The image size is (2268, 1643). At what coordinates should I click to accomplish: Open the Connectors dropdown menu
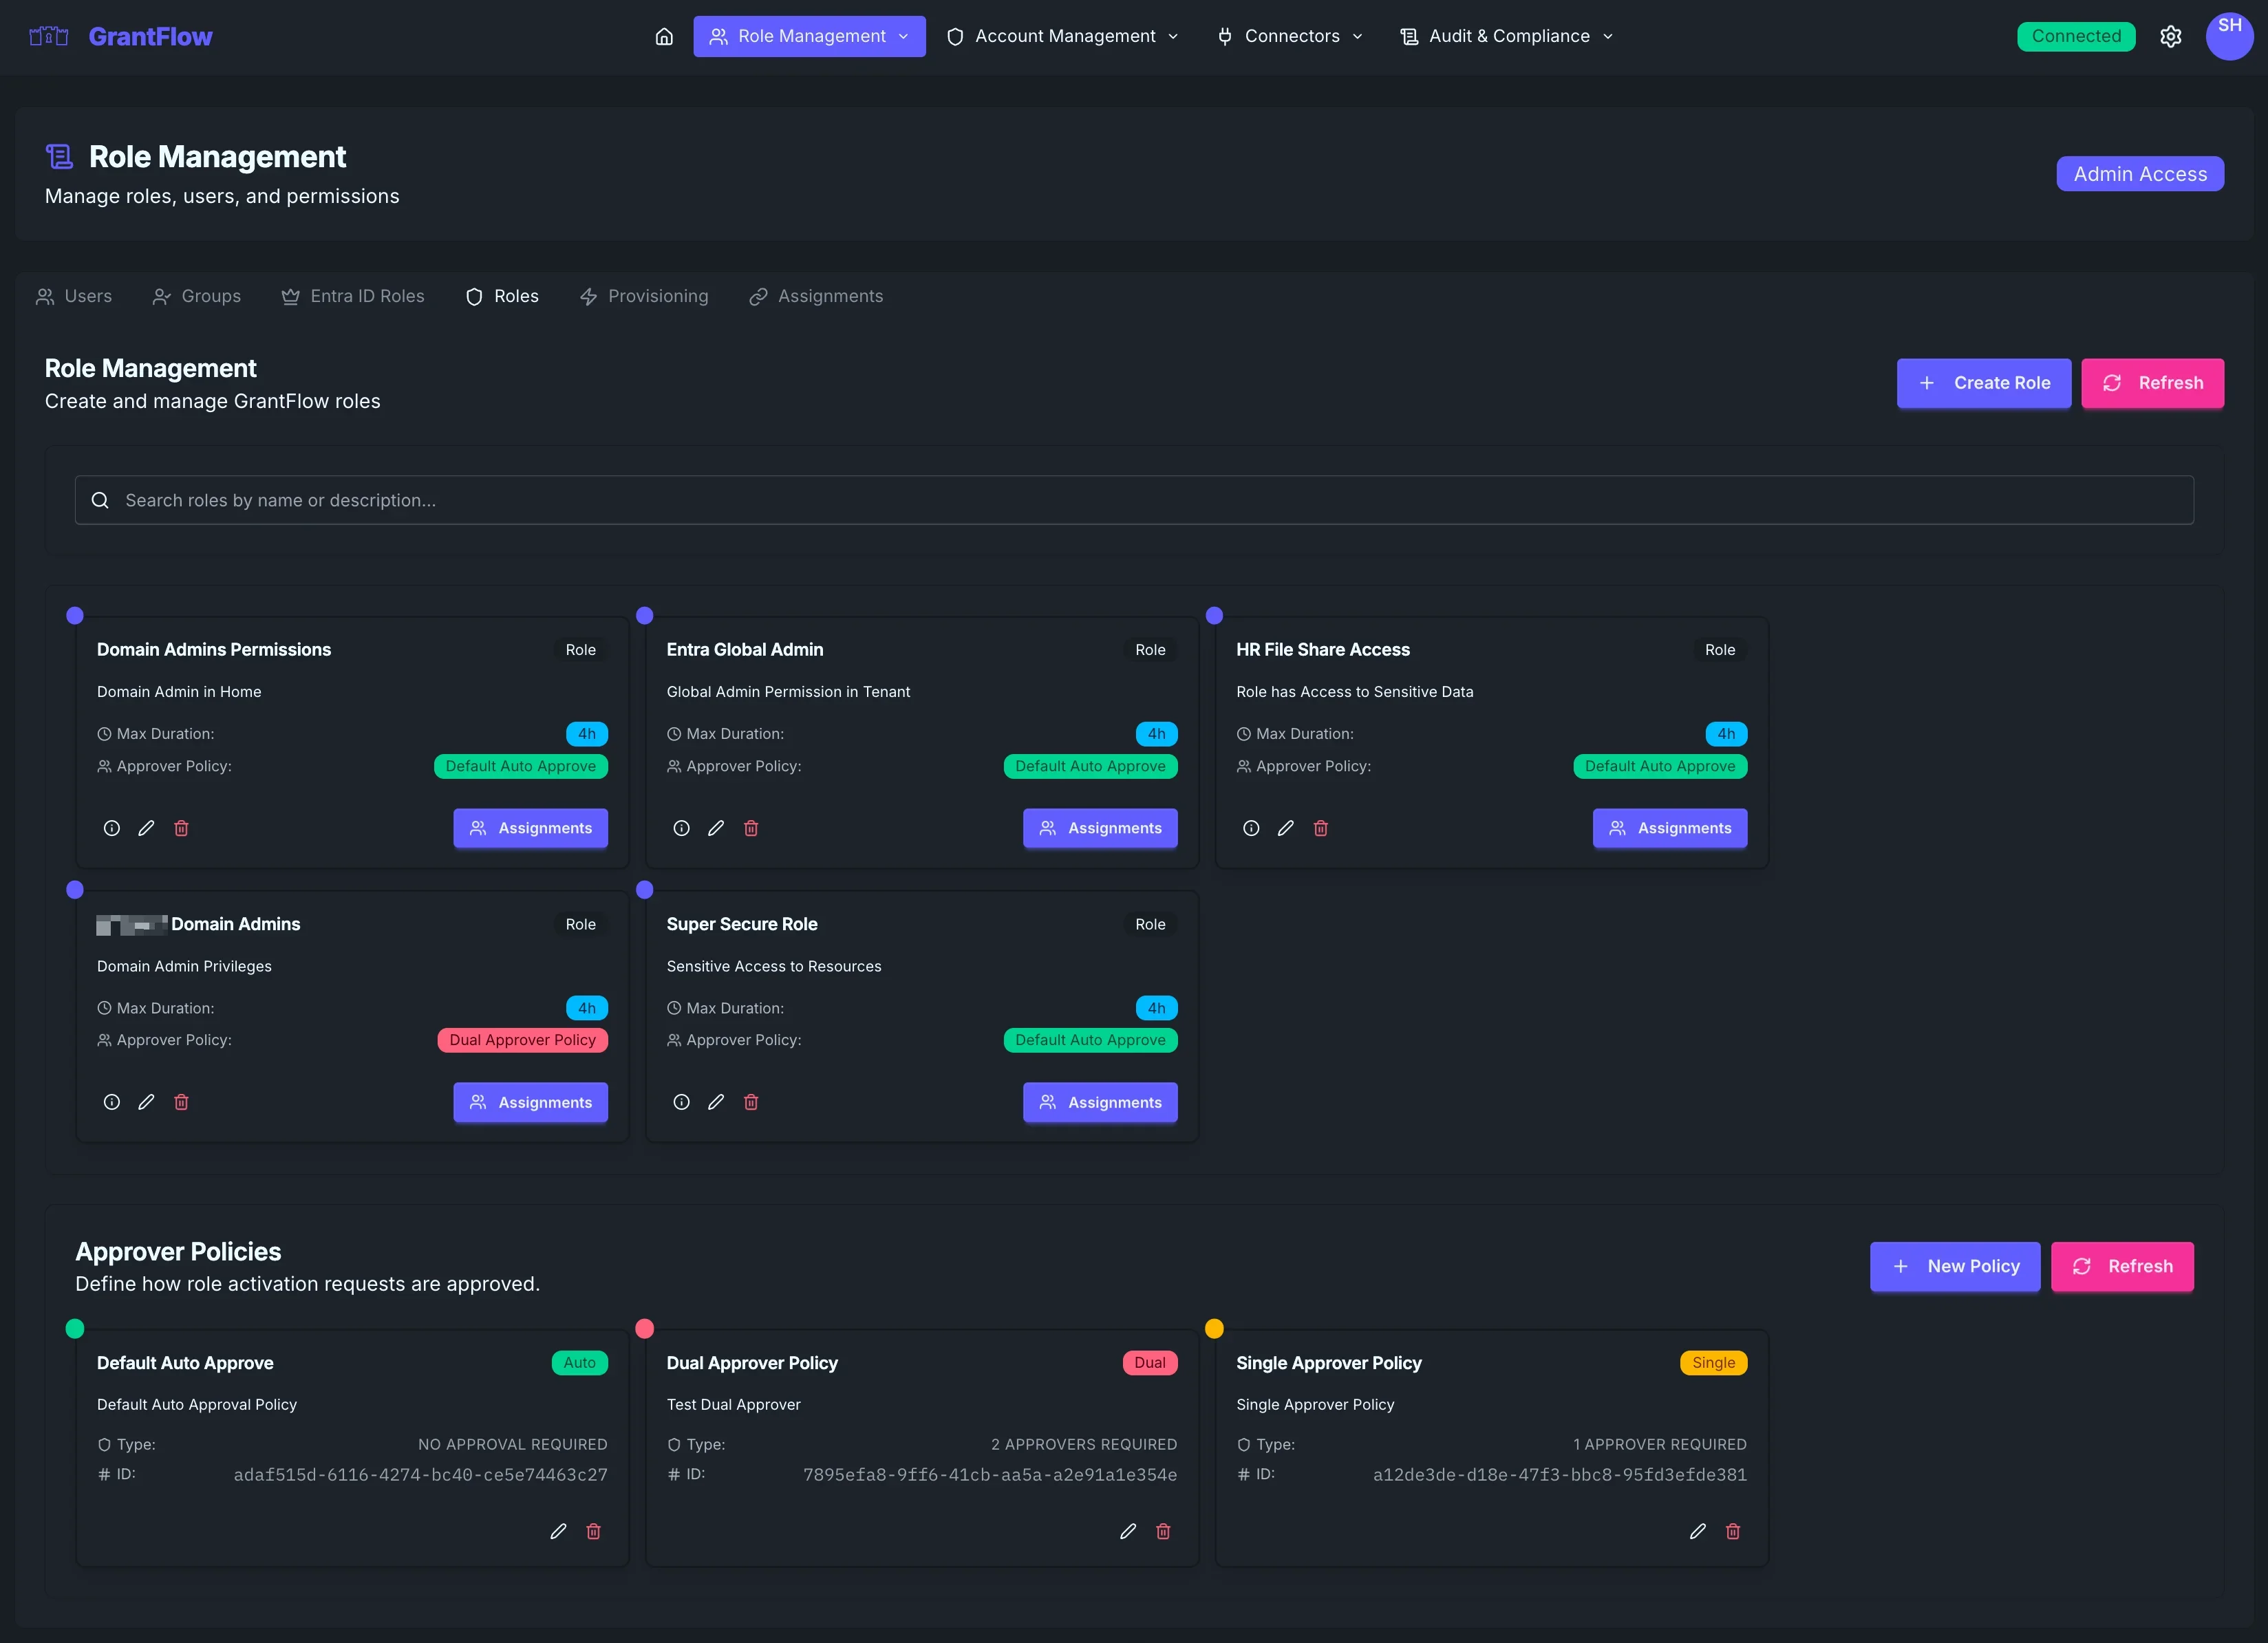pyautogui.click(x=1290, y=36)
